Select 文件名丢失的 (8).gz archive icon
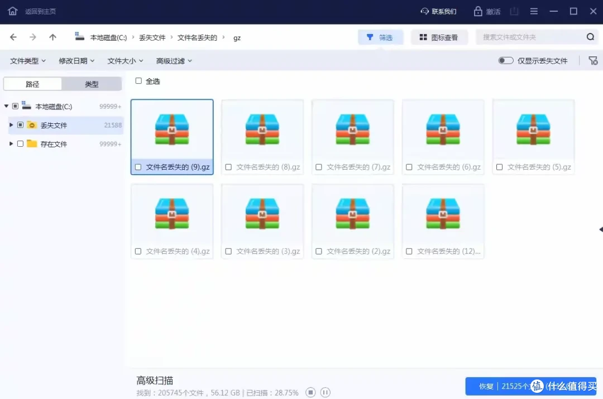This screenshot has width=603, height=399. click(262, 129)
